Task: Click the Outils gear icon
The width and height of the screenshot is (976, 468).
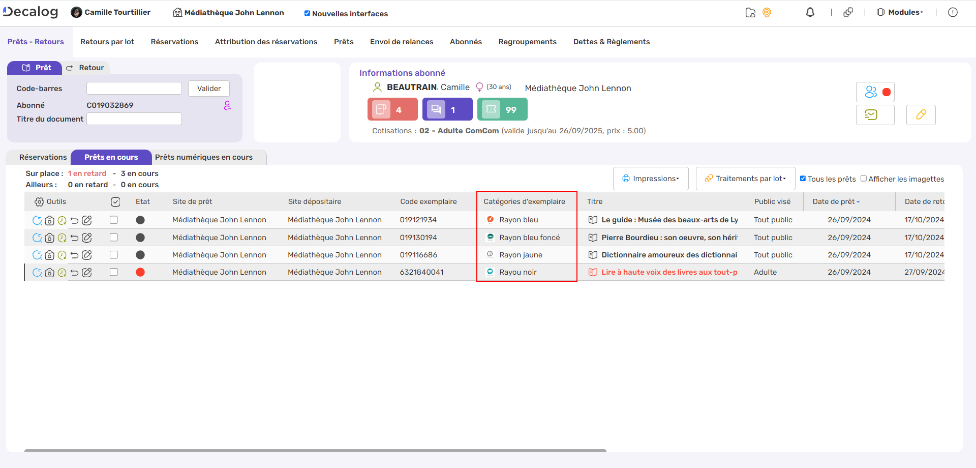Action: [39, 202]
